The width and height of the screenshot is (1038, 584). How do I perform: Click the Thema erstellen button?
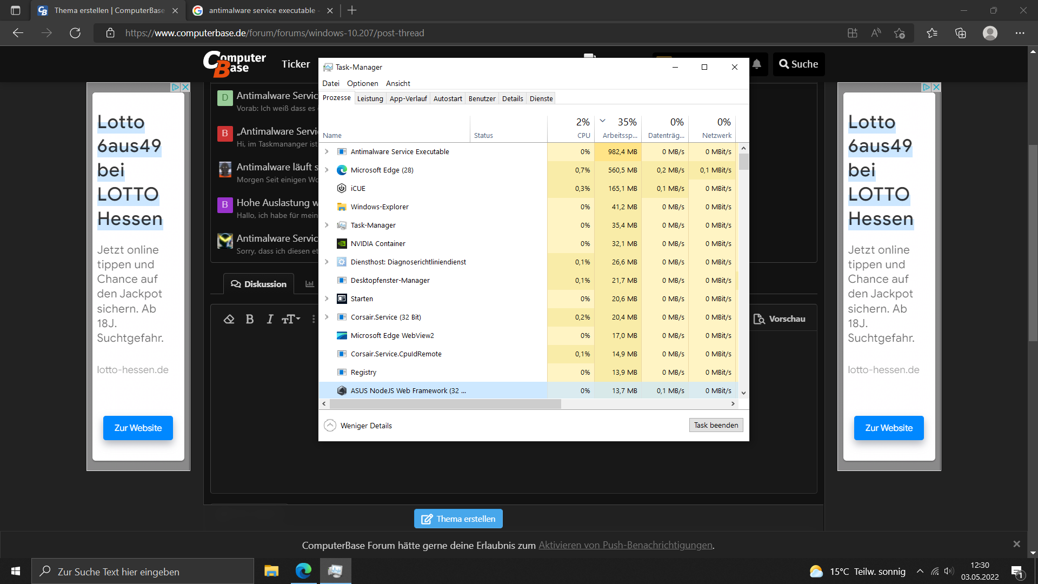pos(458,519)
